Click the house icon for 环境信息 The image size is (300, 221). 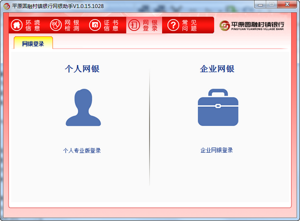[16, 25]
